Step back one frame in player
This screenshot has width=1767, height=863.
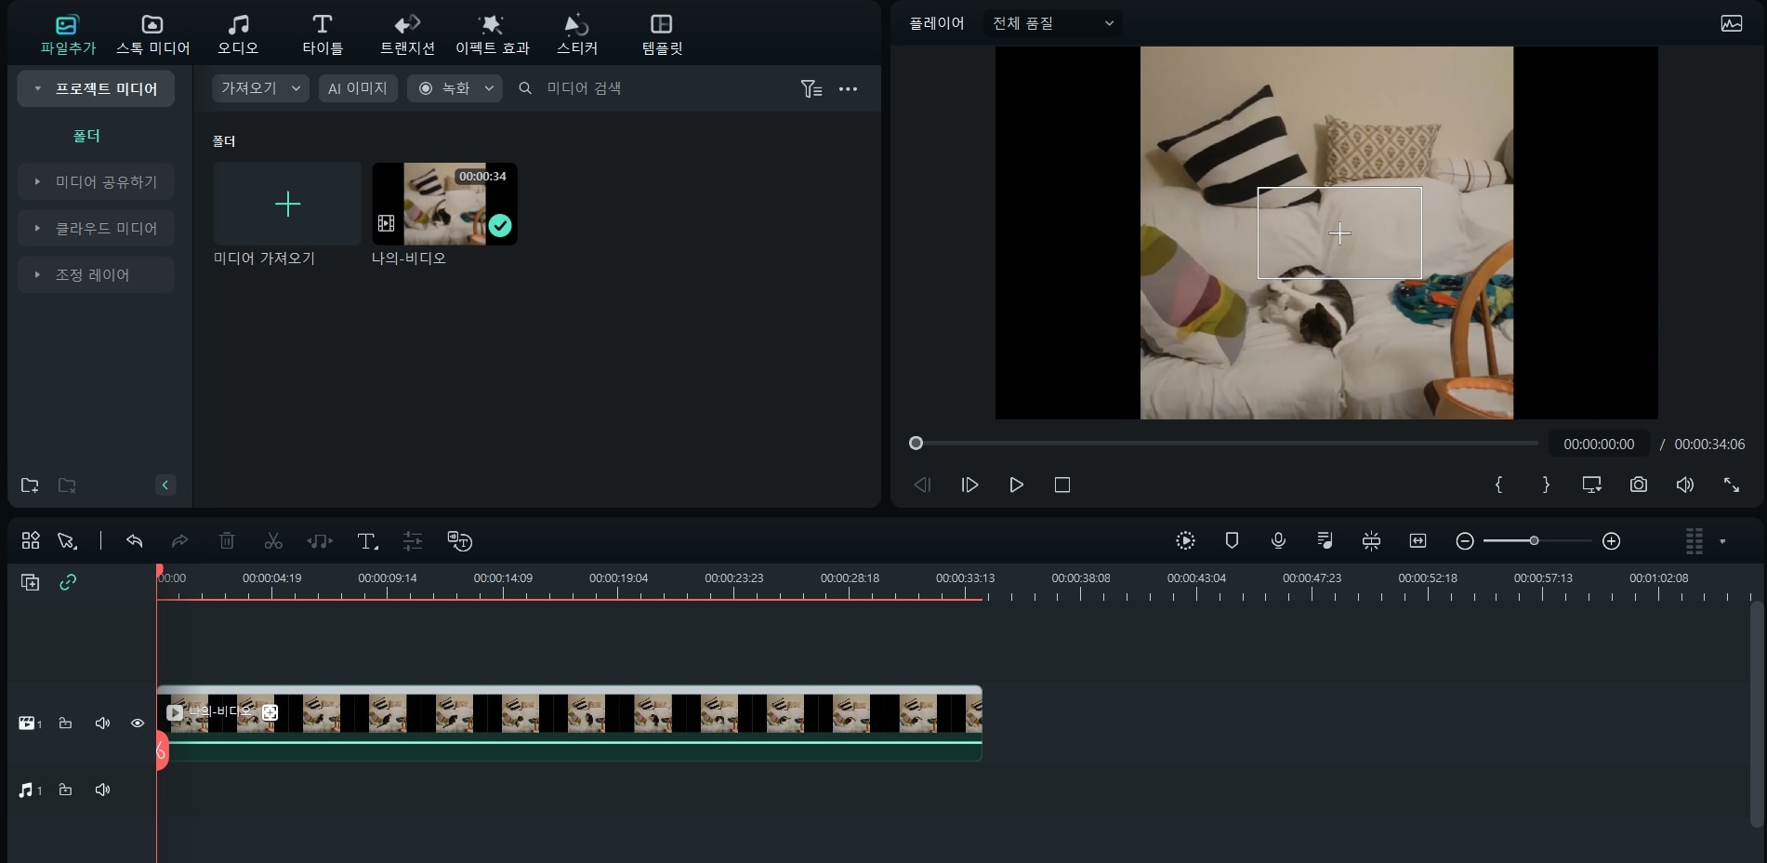922,485
